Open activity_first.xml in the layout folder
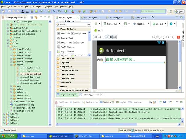This screenshot has height=139, width=186. coord(30,68)
